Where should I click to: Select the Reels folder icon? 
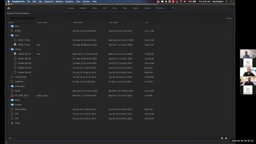pyautogui.click(x=12, y=100)
